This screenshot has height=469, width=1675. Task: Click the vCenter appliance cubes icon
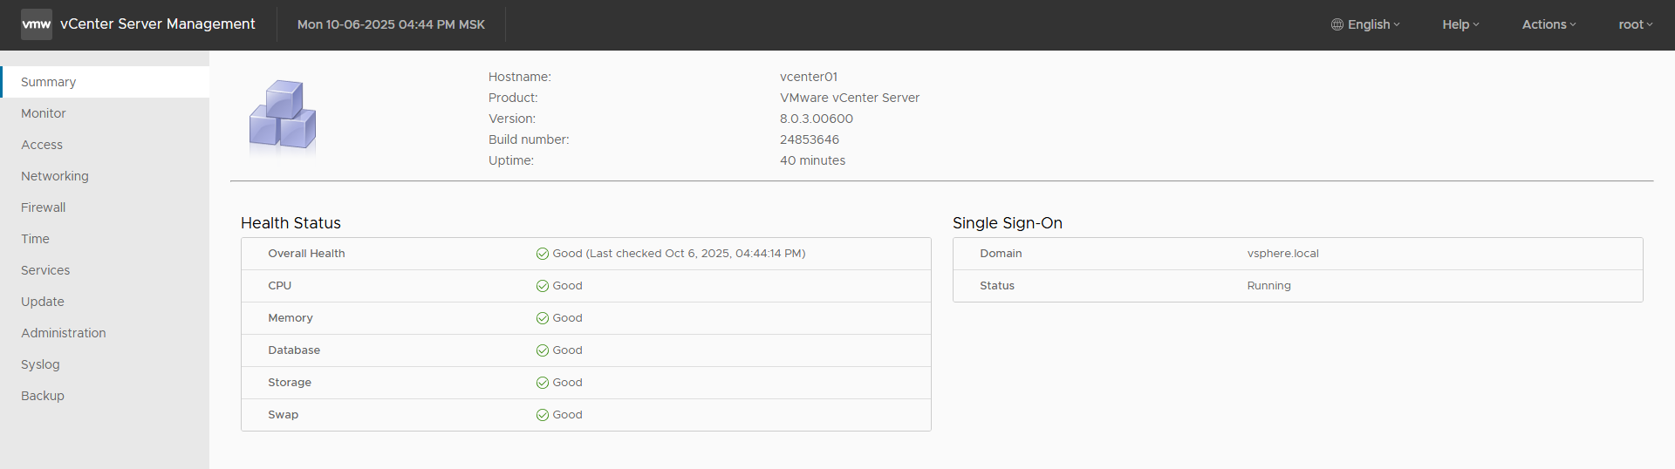[283, 115]
